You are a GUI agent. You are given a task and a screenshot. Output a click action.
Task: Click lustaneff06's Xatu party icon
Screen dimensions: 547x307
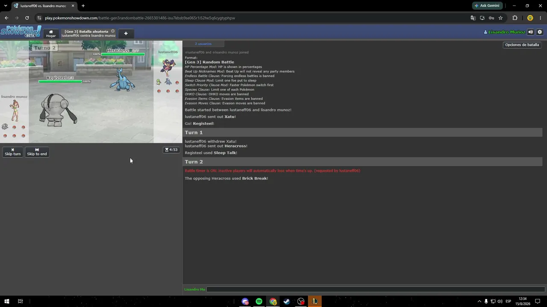click(159, 82)
